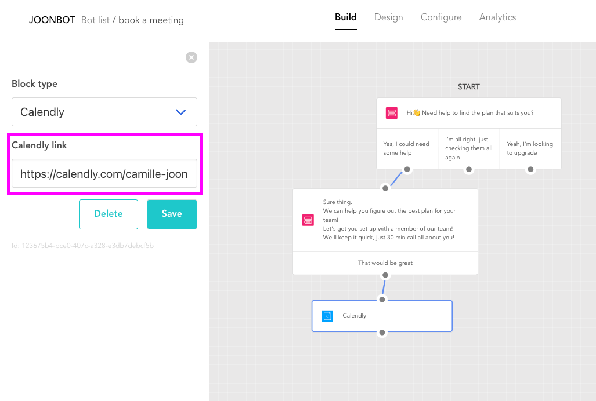Image resolution: width=596 pixels, height=401 pixels.
Task: Select the Calendly block on canvas
Action: [x=382, y=316]
